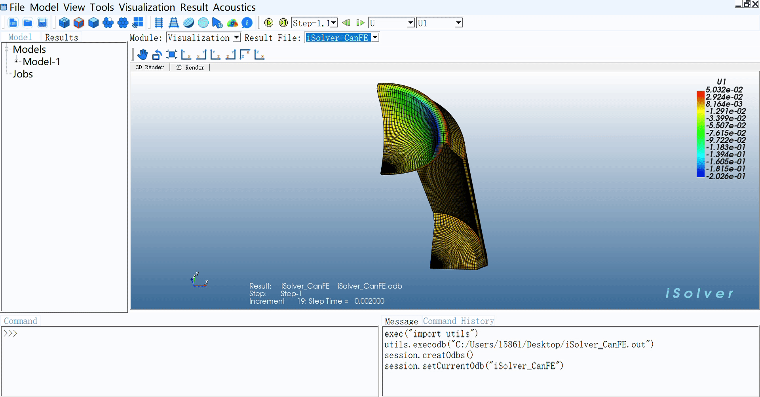Play the result animation

point(269,23)
